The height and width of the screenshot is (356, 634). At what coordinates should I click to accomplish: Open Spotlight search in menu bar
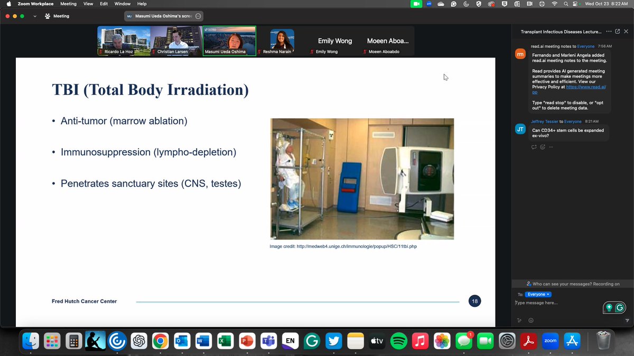[x=566, y=4]
